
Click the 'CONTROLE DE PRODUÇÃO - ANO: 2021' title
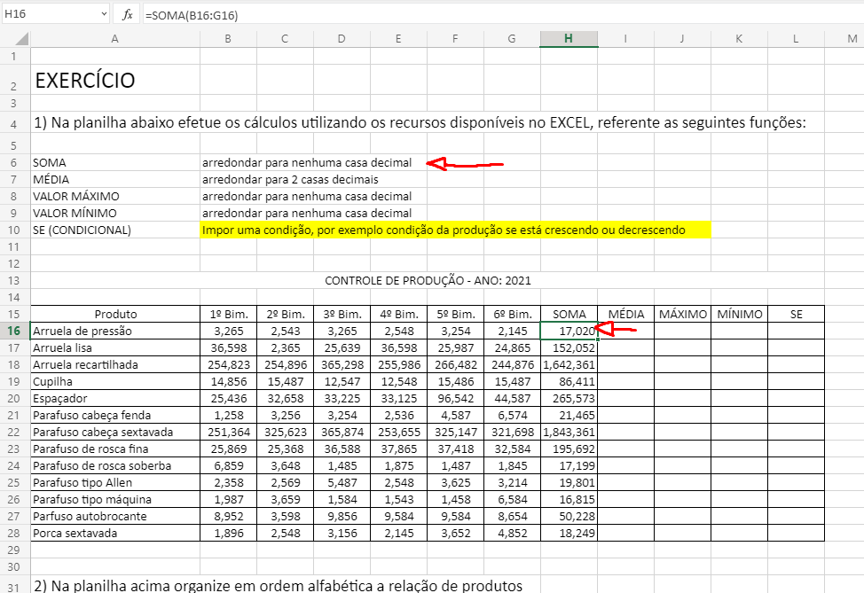point(428,281)
